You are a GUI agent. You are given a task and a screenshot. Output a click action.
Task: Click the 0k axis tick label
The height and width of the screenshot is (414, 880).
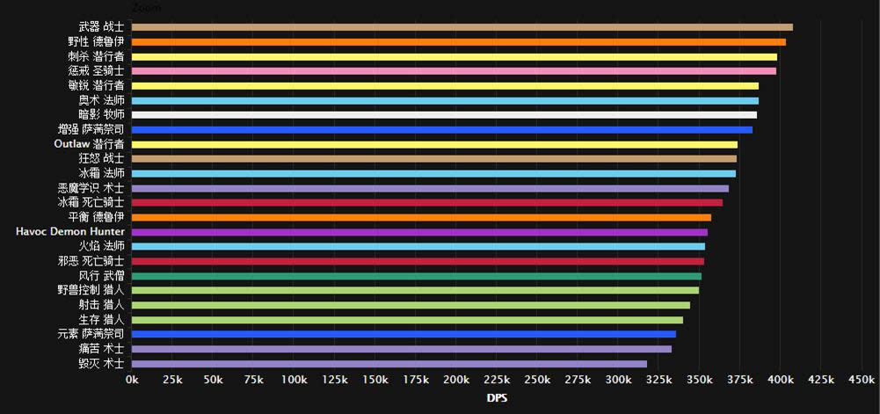(132, 380)
